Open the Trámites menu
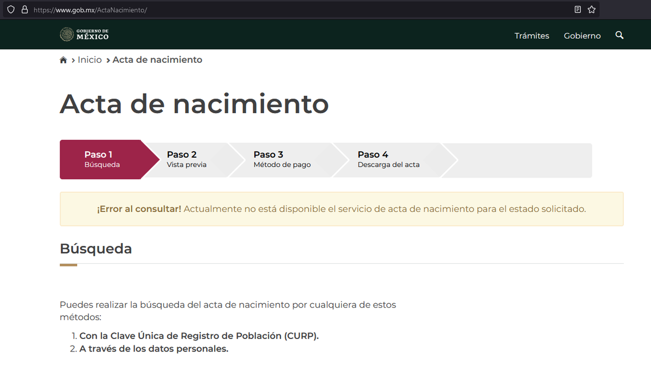This screenshot has width=651, height=371. coord(532,36)
